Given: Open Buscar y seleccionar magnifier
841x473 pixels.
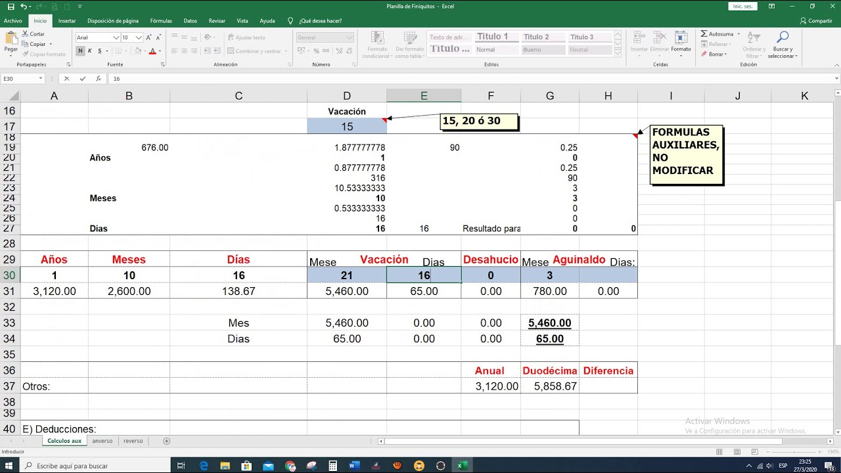Looking at the screenshot, I should (x=782, y=45).
